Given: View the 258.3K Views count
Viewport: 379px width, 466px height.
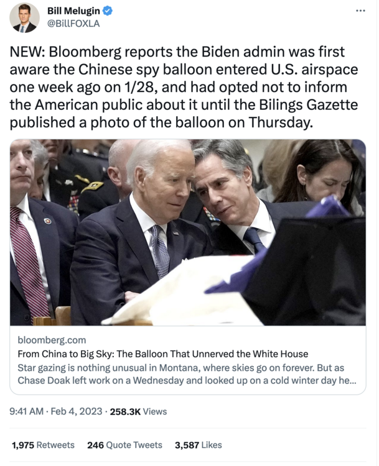Looking at the screenshot, I should coord(138,411).
